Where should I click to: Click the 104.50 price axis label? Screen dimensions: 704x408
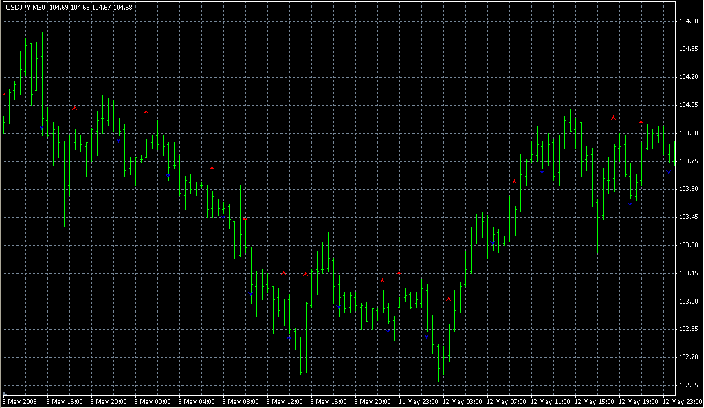pyautogui.click(x=688, y=21)
